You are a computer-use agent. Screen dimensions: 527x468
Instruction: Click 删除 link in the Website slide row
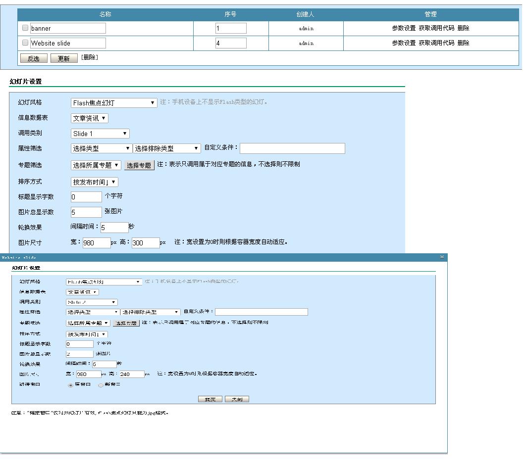point(463,43)
